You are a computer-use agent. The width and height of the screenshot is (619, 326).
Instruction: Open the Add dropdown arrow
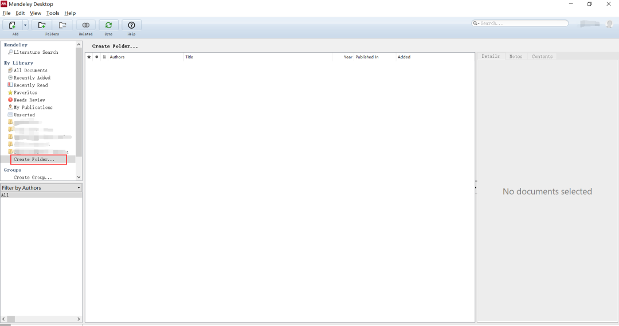pos(25,25)
